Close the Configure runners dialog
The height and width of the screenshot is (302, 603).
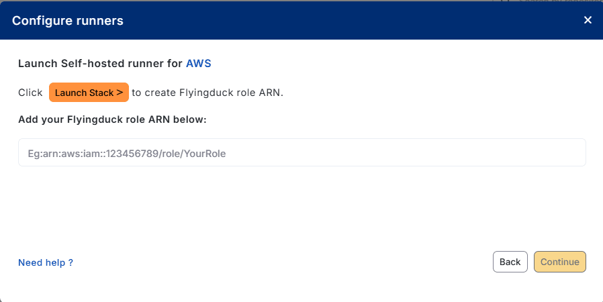tap(588, 20)
